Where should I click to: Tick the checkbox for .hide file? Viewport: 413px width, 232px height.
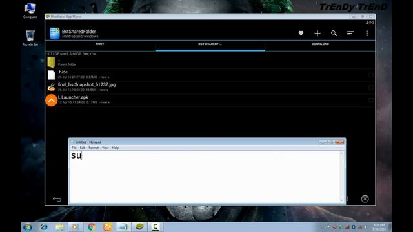371,75
